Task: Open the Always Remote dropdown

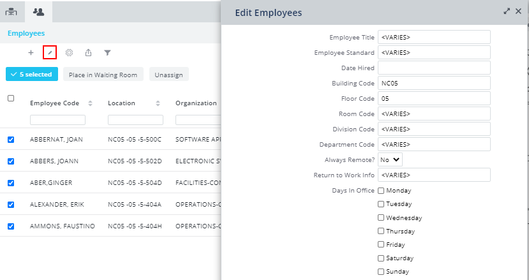Action: point(390,159)
